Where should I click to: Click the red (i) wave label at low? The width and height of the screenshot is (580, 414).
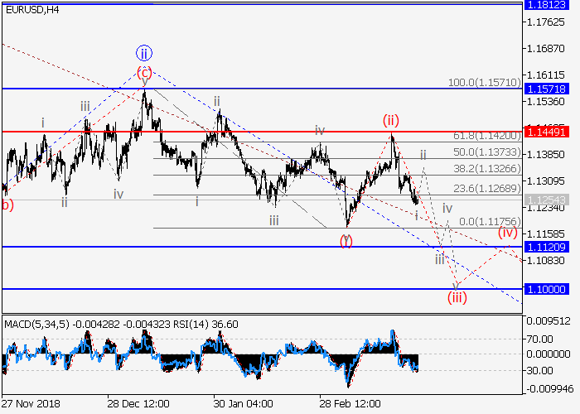tap(346, 241)
